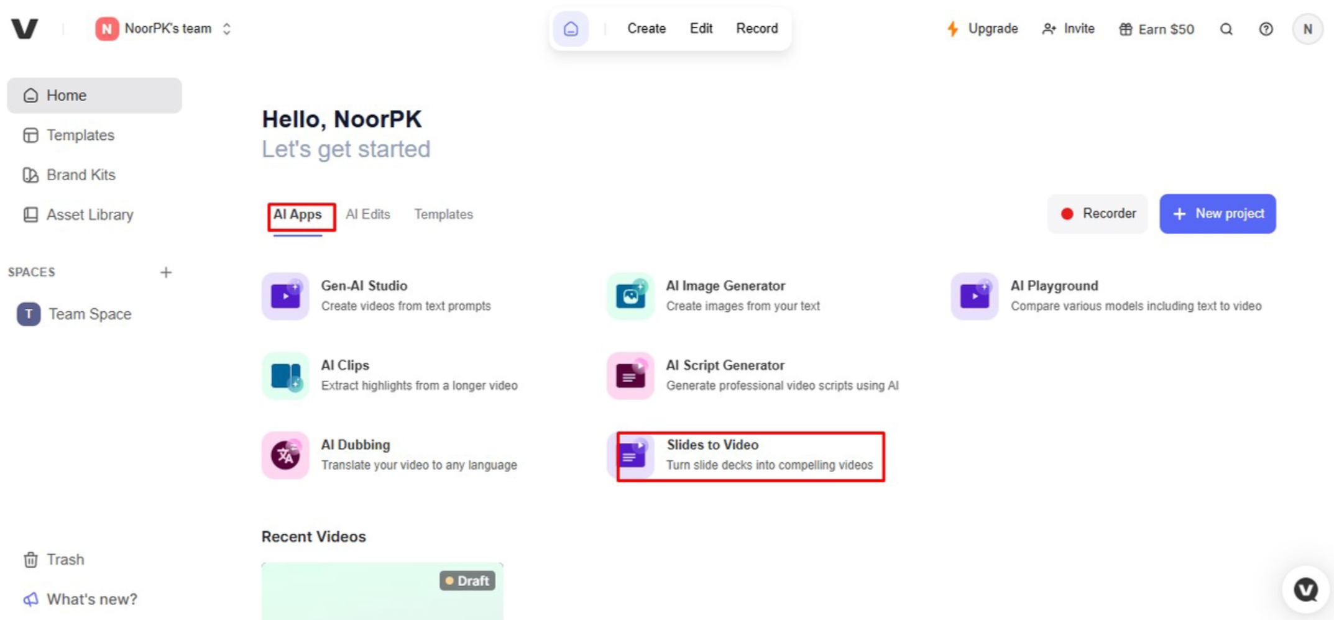This screenshot has height=620, width=1334.
Task: Open AI Script Generator title text
Action: tap(725, 365)
